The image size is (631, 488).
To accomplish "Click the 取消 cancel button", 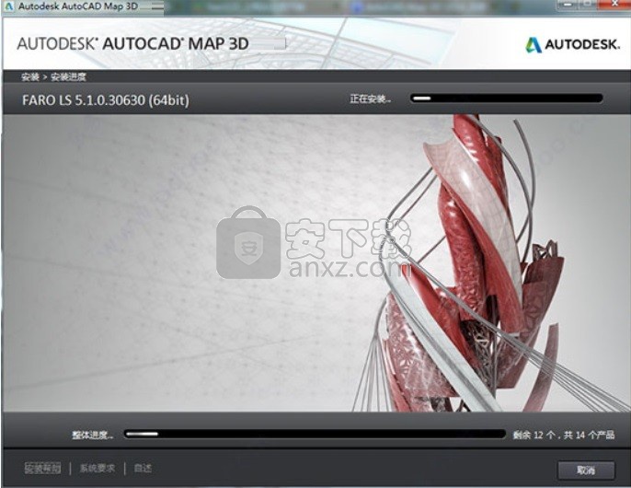I will [586, 470].
